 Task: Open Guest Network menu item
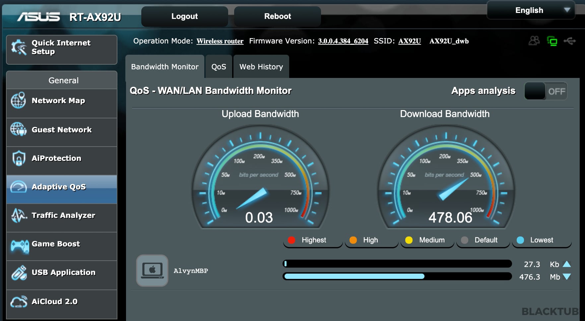62,132
